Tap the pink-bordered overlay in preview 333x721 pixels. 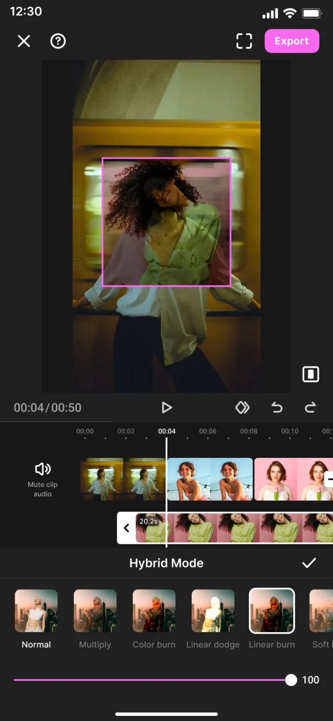pos(166,222)
